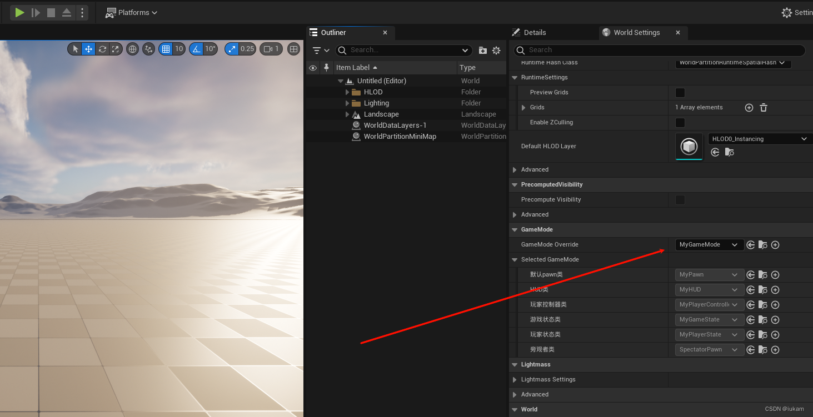Click the Eject button in play toolbar
The image size is (813, 417).
tap(67, 12)
